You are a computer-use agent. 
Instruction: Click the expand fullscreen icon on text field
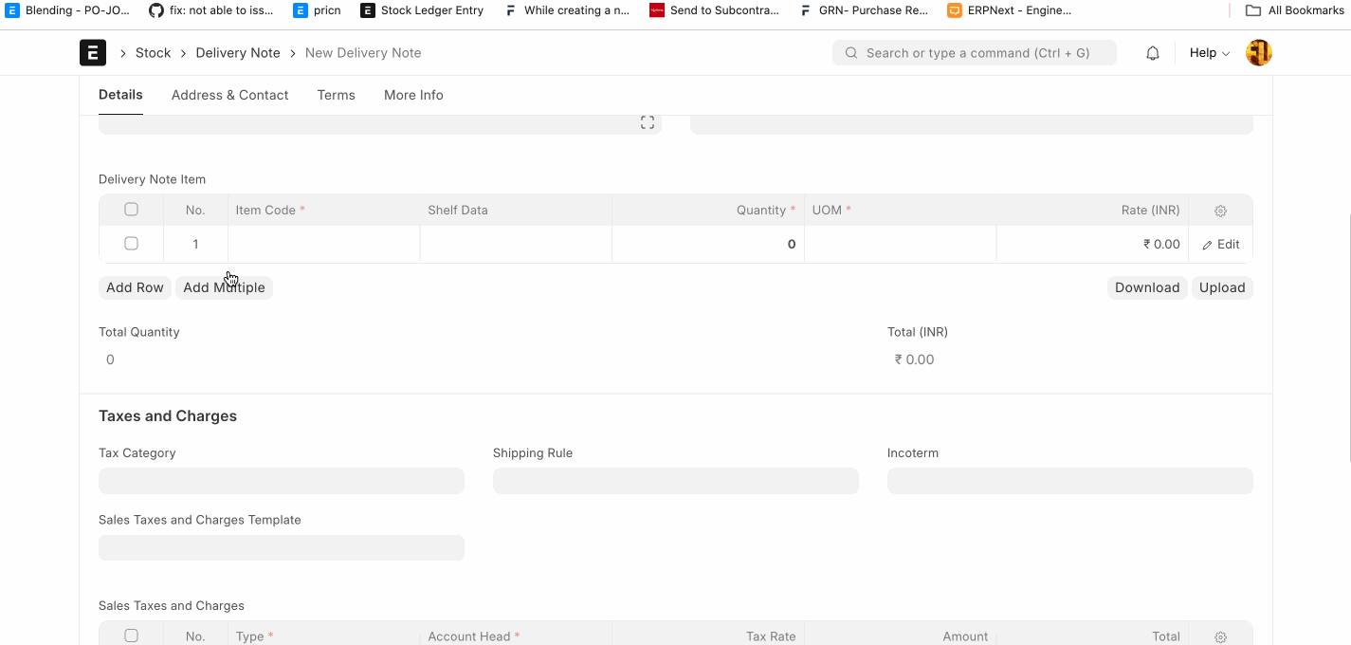(x=648, y=122)
